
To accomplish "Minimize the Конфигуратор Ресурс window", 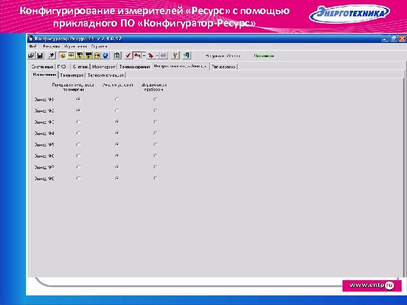I will coord(385,38).
